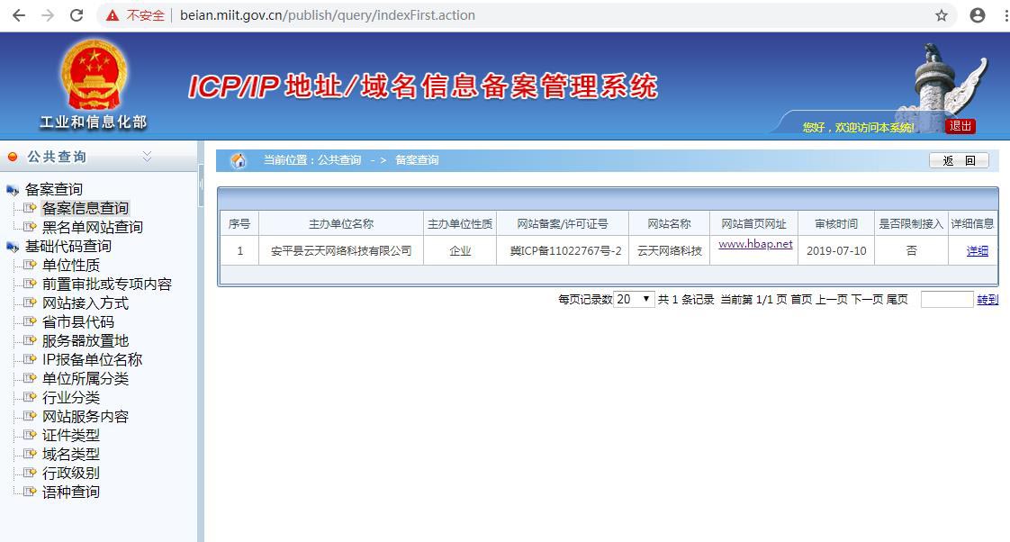Click the 转到 jump-to-page link
Screen dimensions: 1010x542
coord(986,298)
